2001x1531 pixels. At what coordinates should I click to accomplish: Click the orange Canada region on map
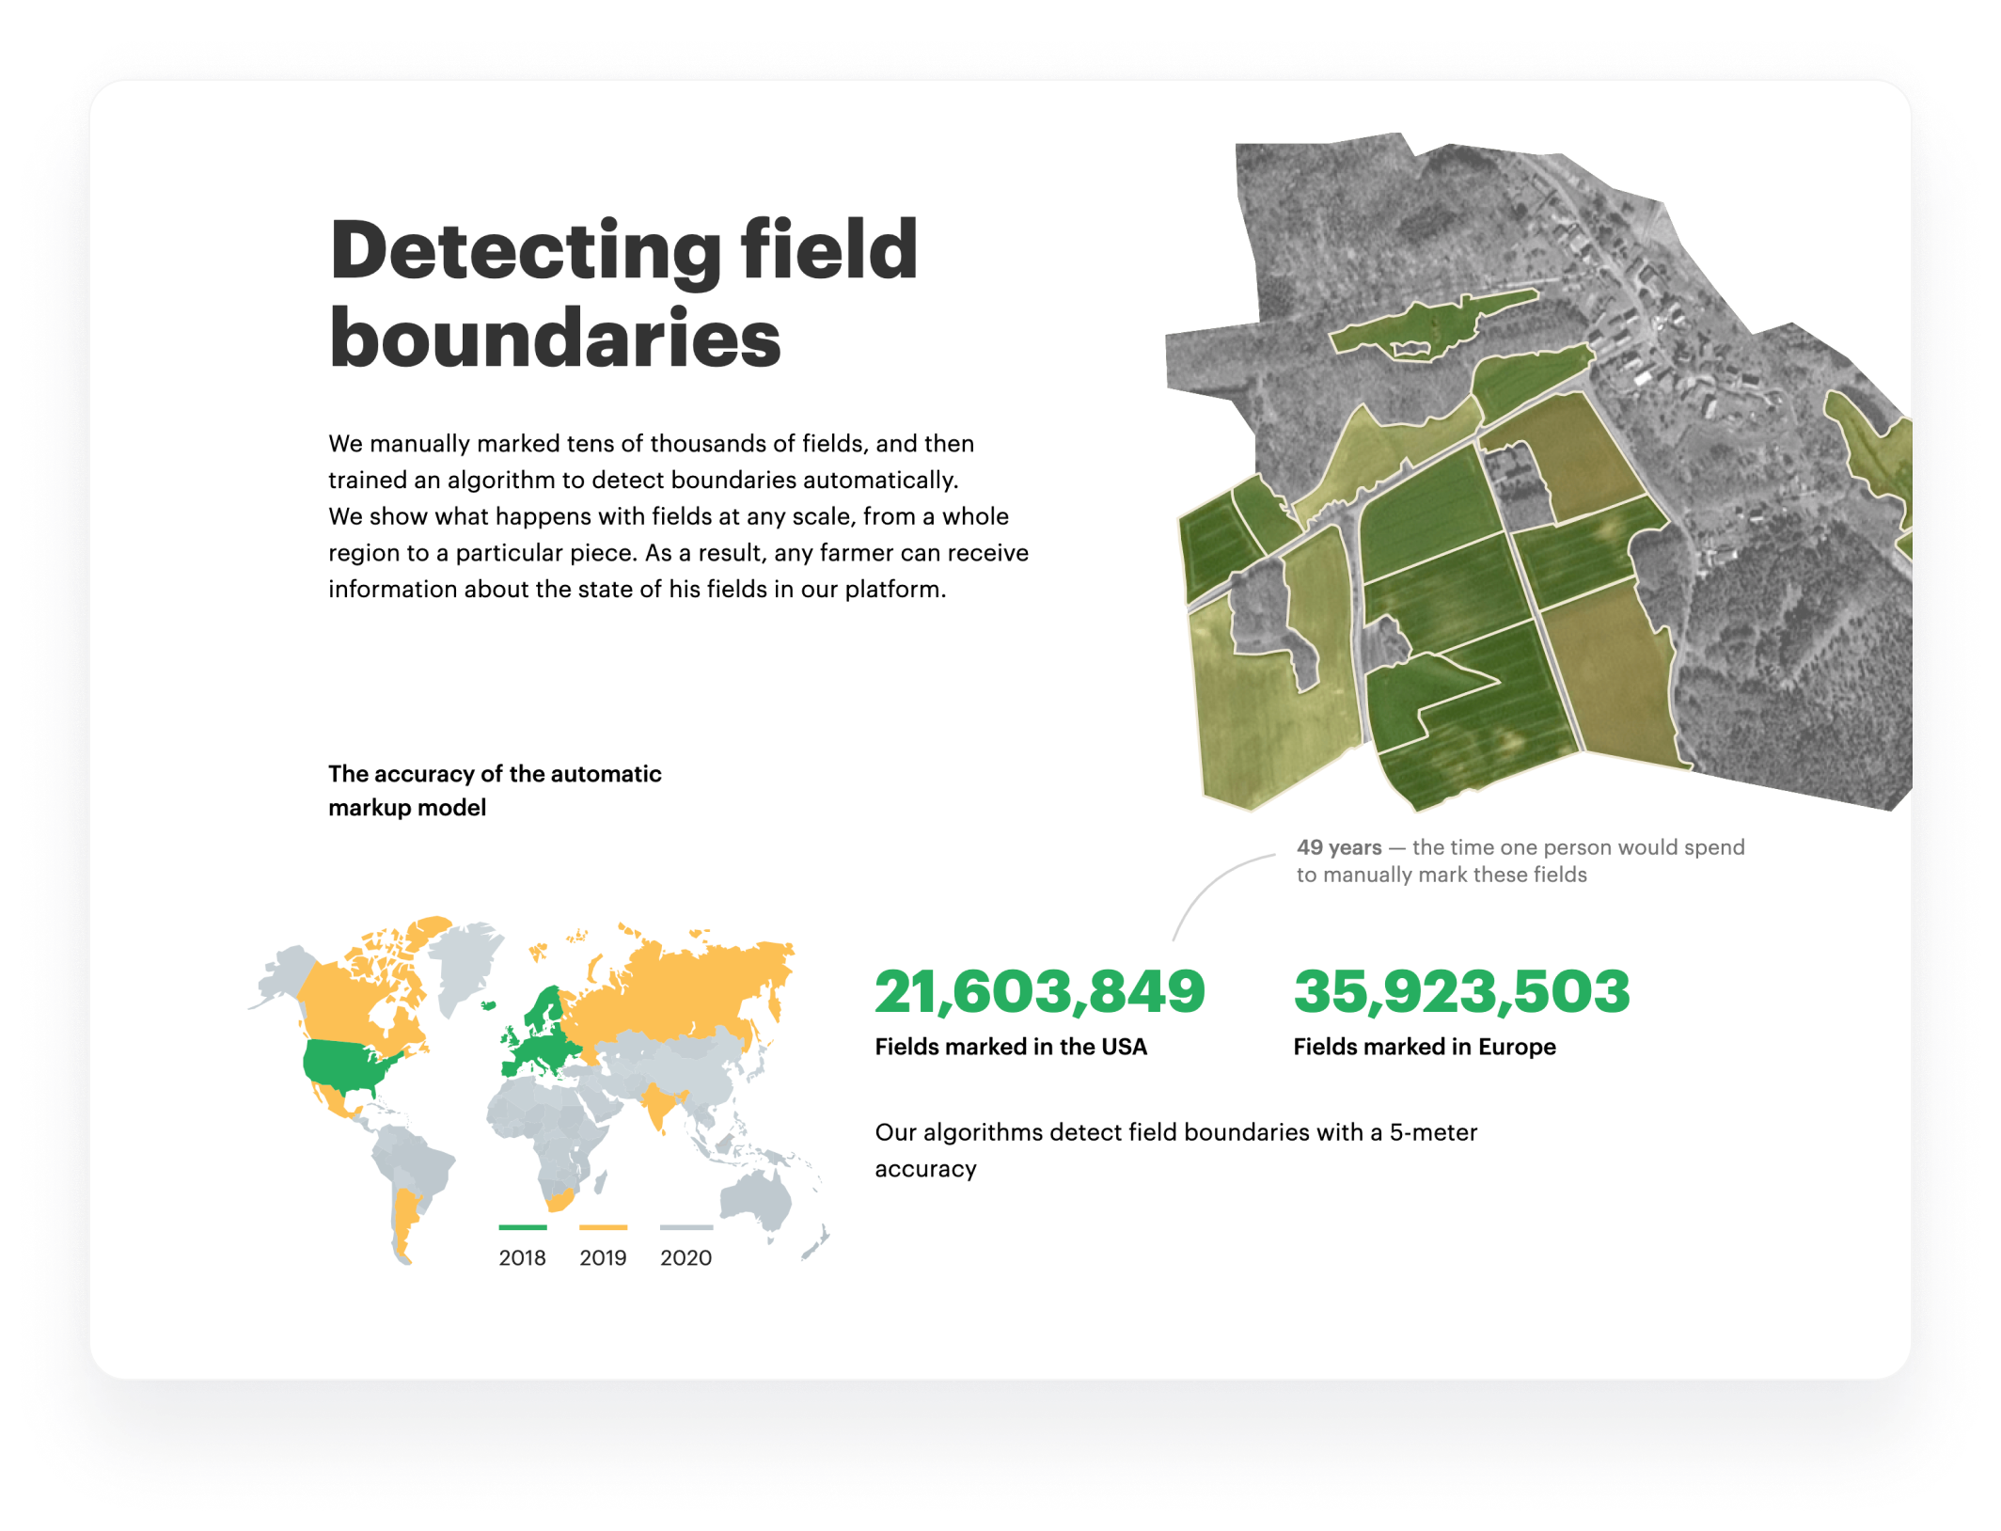(x=343, y=1002)
